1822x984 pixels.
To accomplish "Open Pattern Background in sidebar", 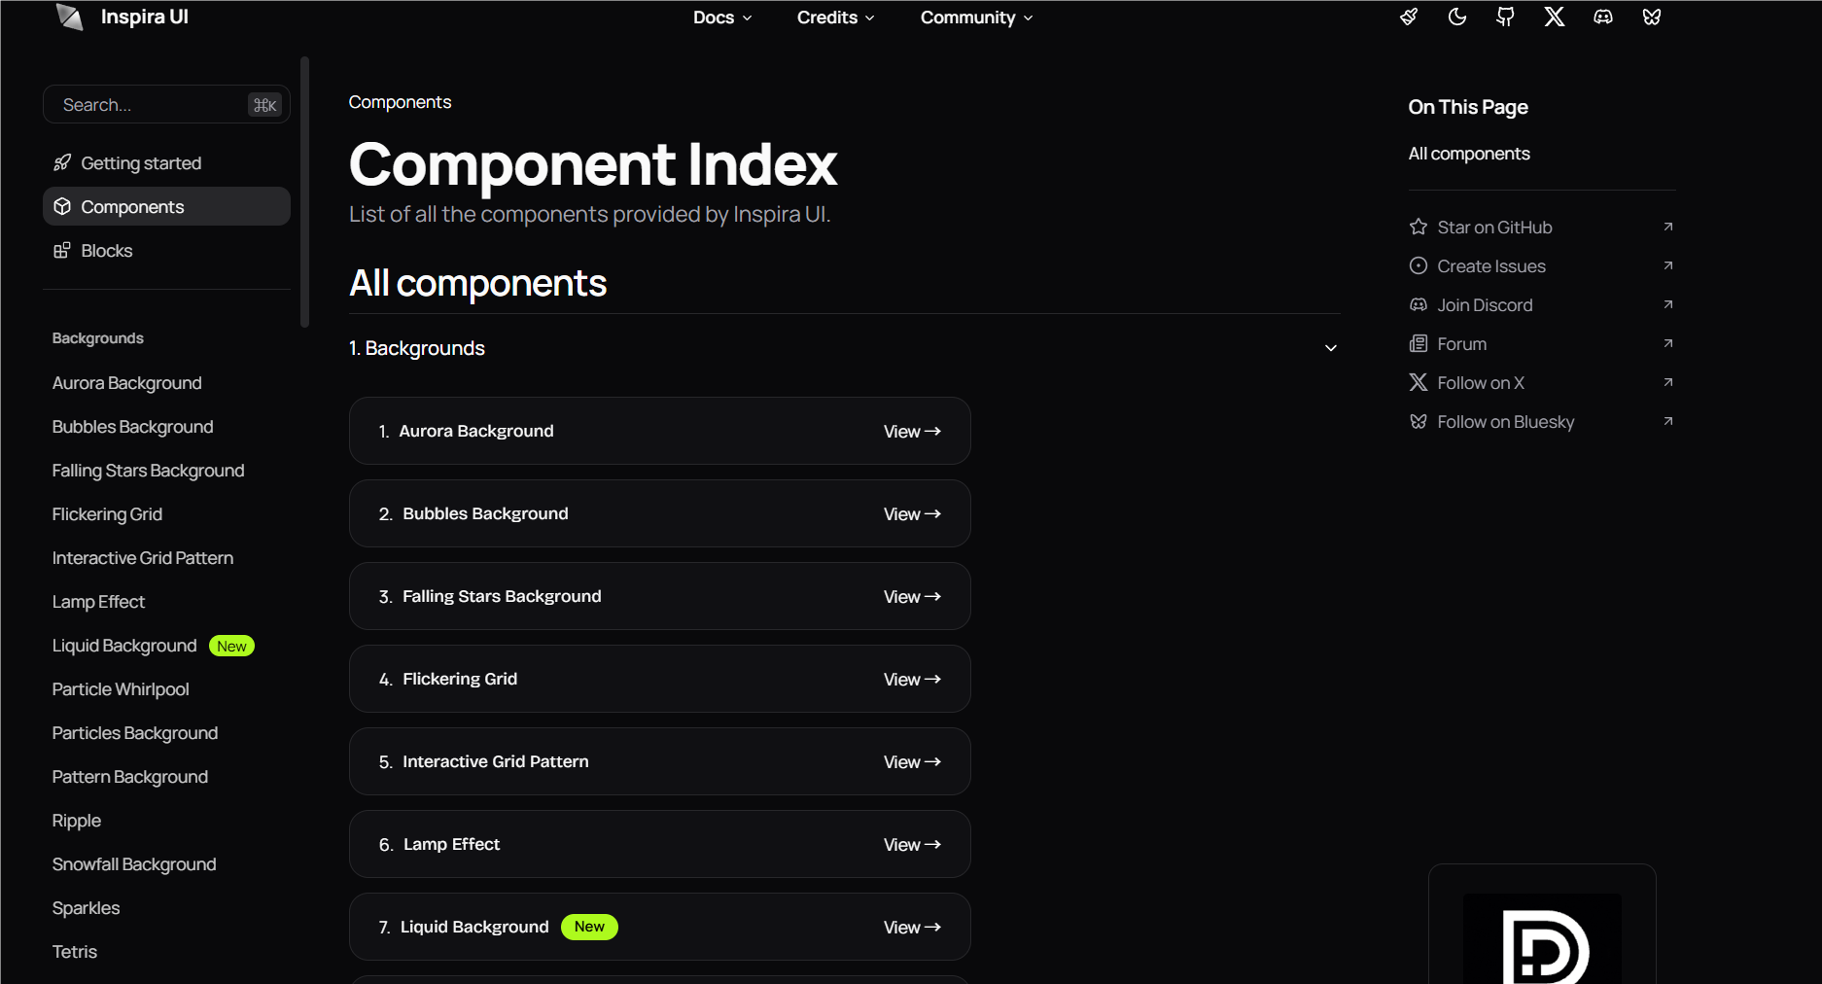I will coord(130,777).
